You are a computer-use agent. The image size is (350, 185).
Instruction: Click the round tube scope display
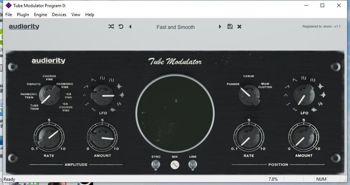click(175, 114)
